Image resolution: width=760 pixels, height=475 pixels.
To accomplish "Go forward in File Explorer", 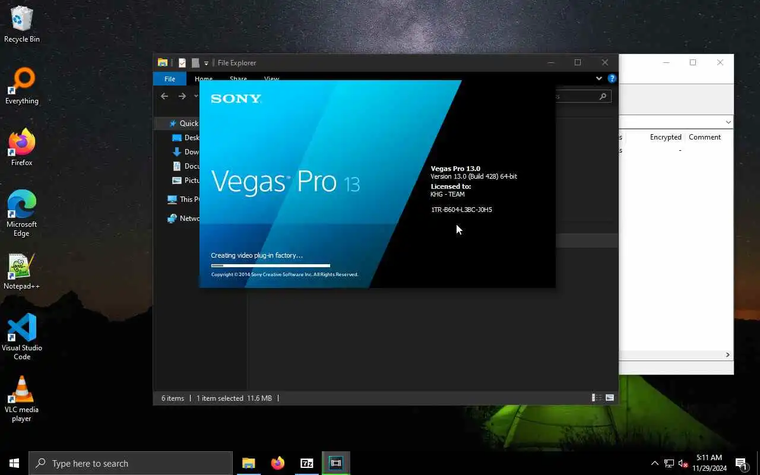I will point(182,96).
